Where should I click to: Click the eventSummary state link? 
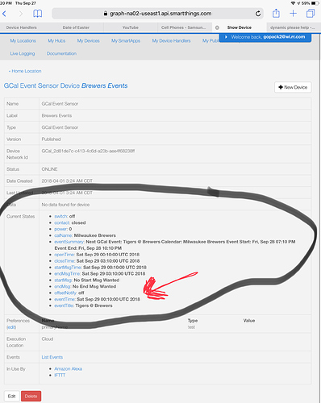pyautogui.click(x=69, y=242)
